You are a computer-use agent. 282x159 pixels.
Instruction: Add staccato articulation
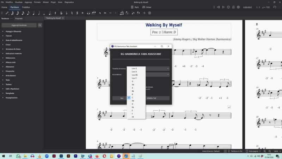[x=116, y=13]
